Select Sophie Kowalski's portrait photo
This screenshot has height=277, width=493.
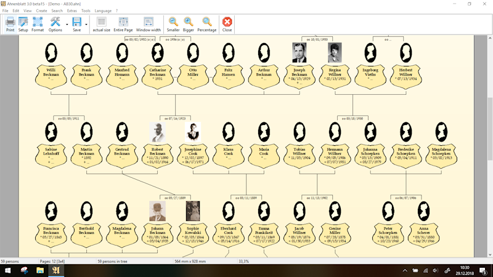tap(193, 211)
